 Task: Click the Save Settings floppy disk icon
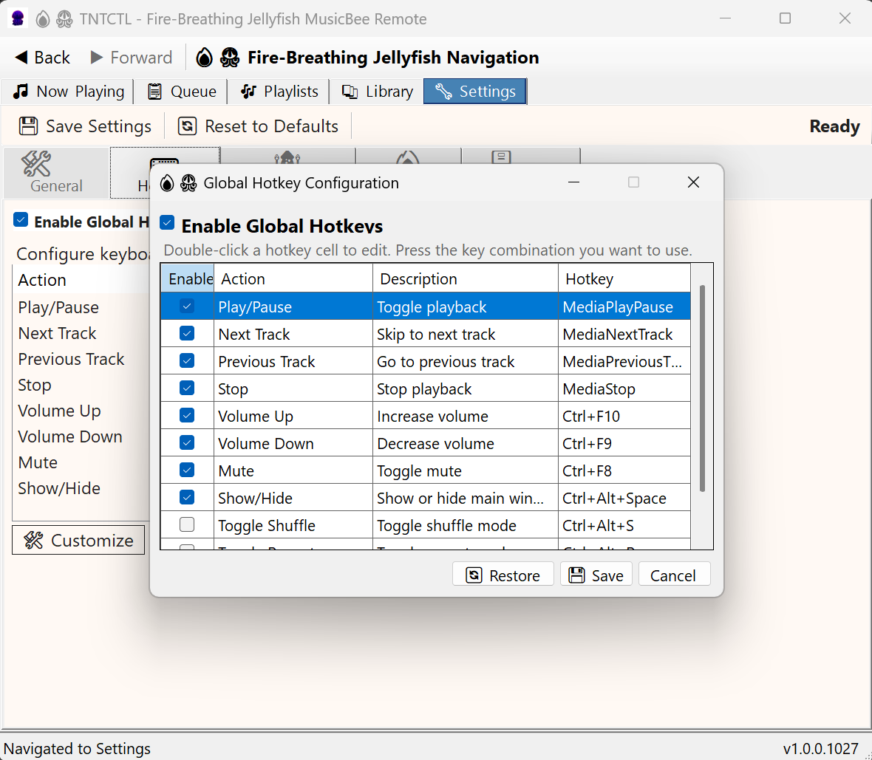tap(29, 126)
